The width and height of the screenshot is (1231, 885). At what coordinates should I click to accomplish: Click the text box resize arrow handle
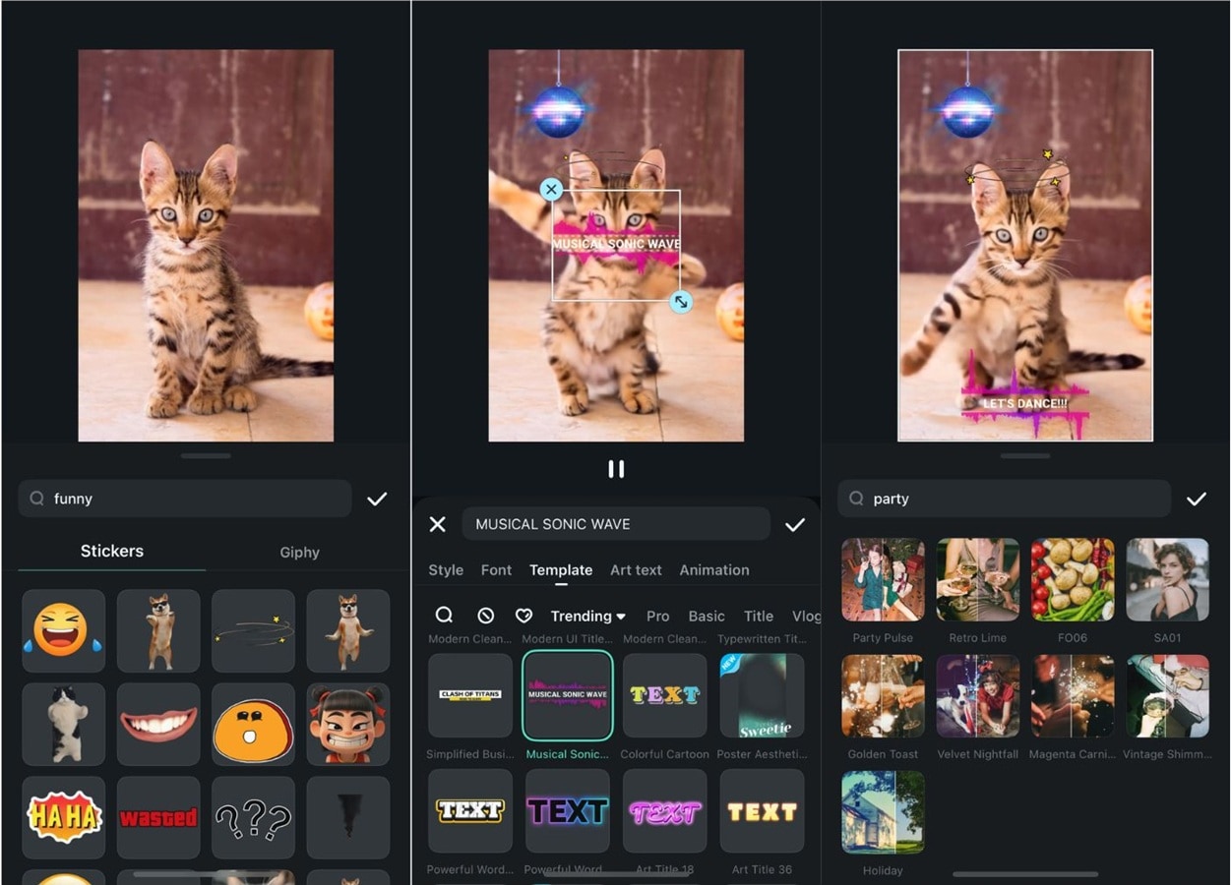[x=680, y=302]
